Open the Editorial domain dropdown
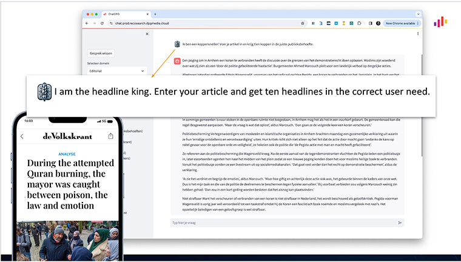The width and height of the screenshot is (461, 262). (116, 71)
